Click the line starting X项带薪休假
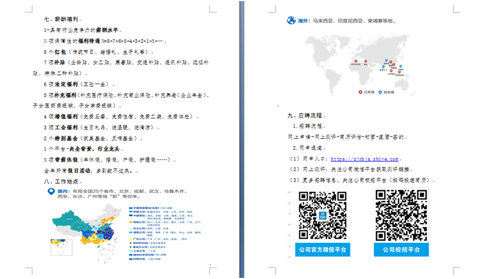 [109, 160]
